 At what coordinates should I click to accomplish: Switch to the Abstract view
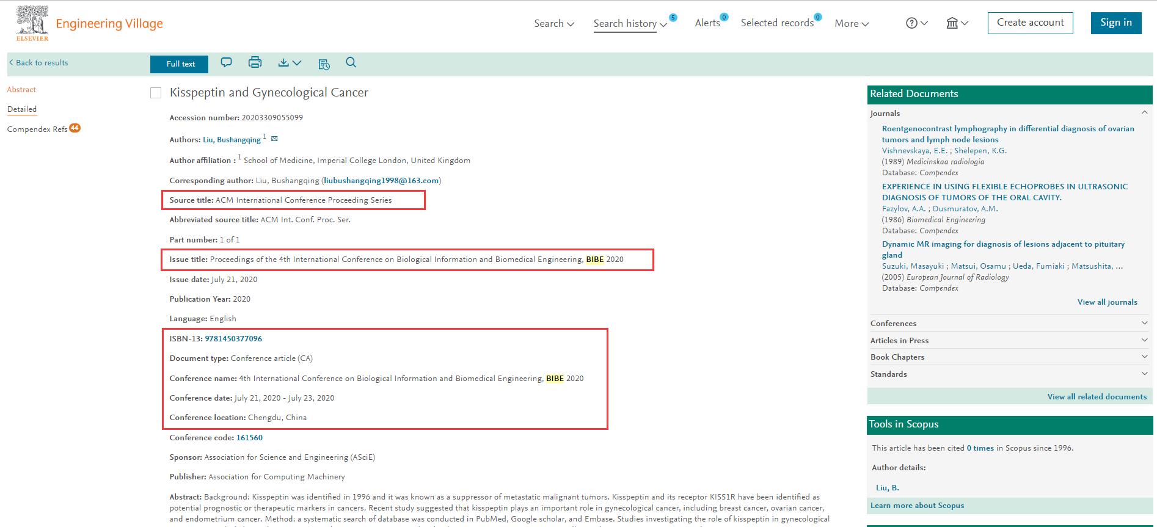tap(21, 90)
